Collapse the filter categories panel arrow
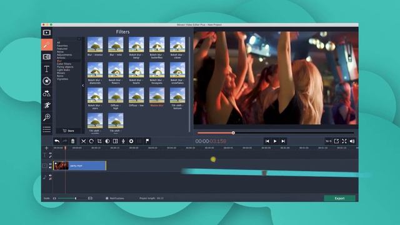 click(83, 86)
